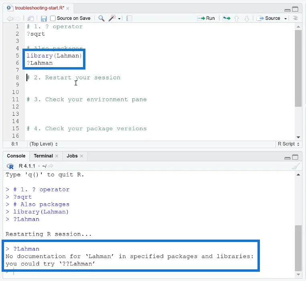Click the 8:1 cursor position indicator
The width and height of the screenshot is (306, 281).
click(x=14, y=144)
